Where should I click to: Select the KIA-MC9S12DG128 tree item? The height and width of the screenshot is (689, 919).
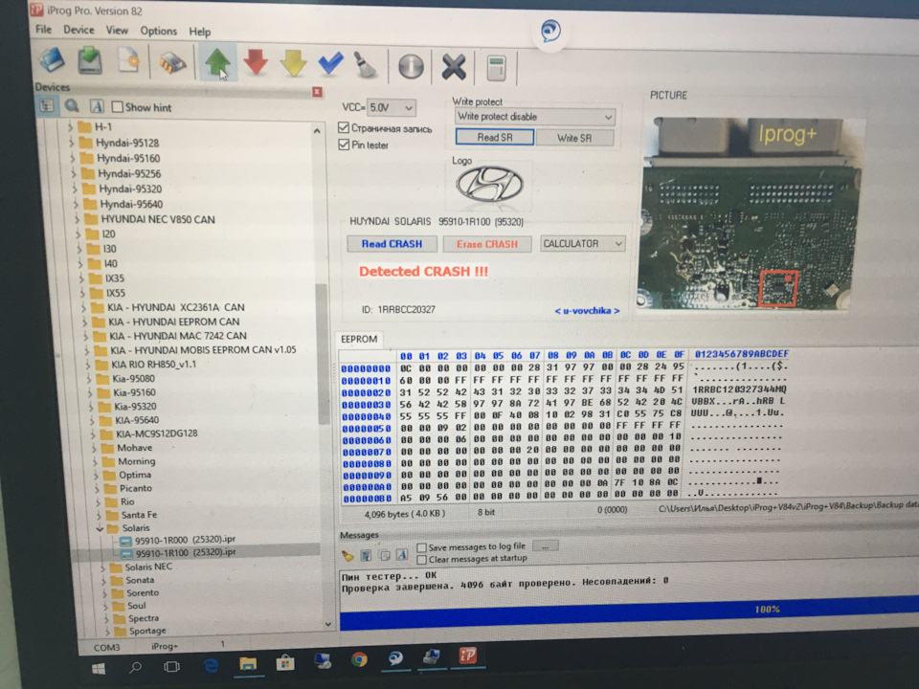156,433
